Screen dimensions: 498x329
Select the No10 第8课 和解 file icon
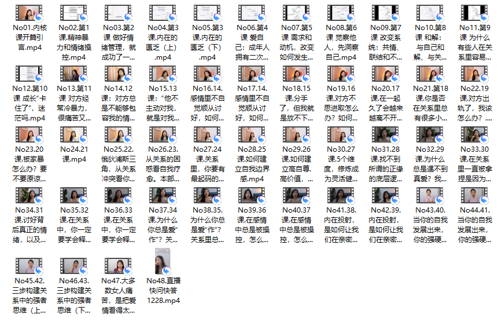click(x=431, y=13)
